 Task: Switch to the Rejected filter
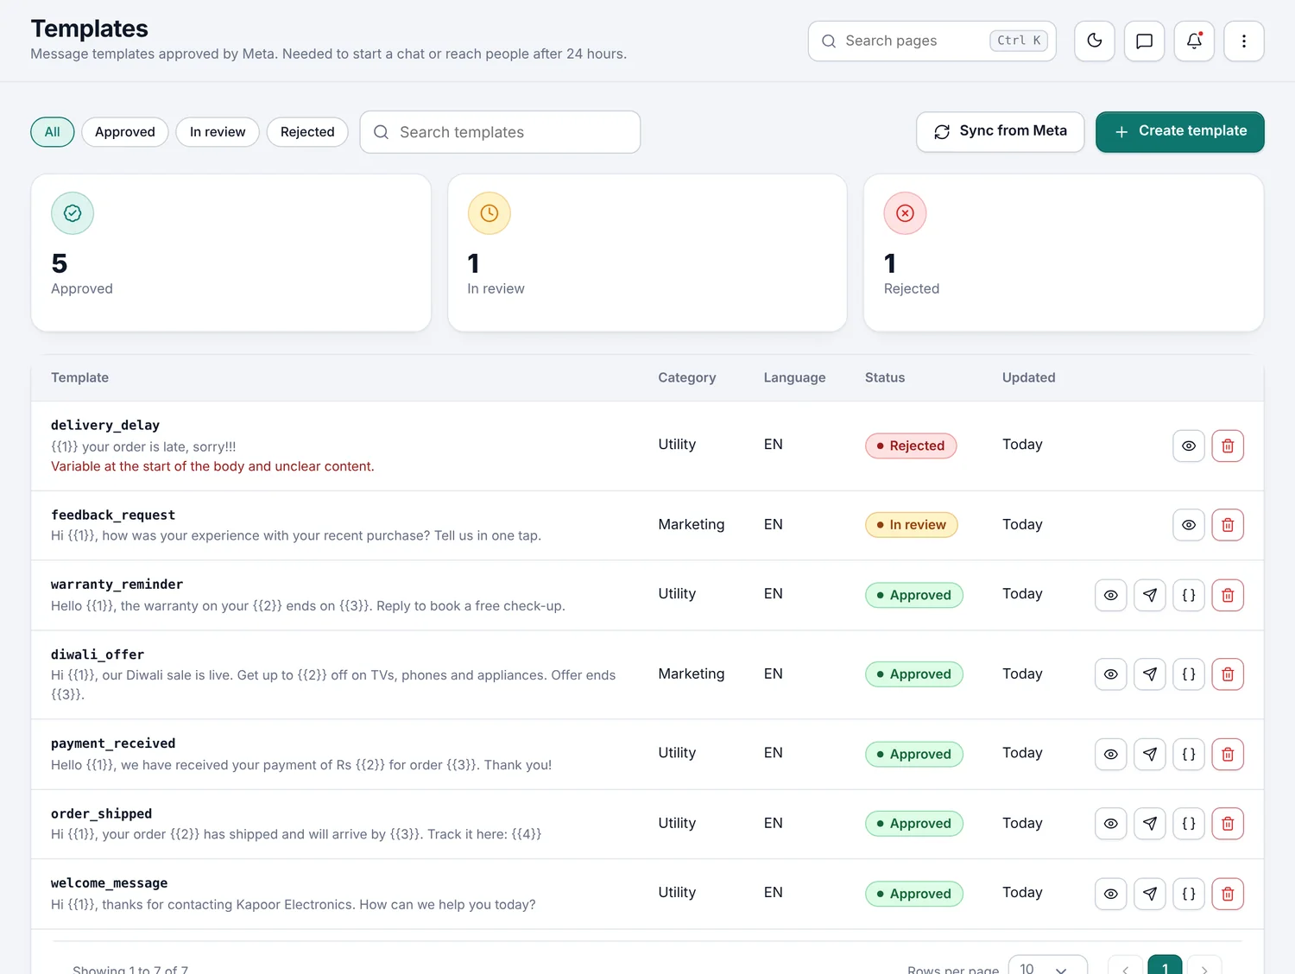307,132
